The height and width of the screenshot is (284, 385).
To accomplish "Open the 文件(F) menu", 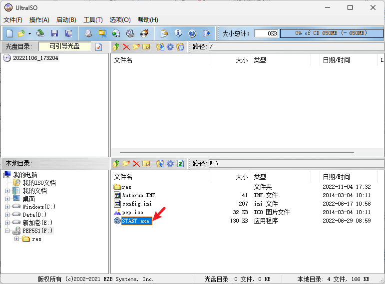I will [x=13, y=20].
